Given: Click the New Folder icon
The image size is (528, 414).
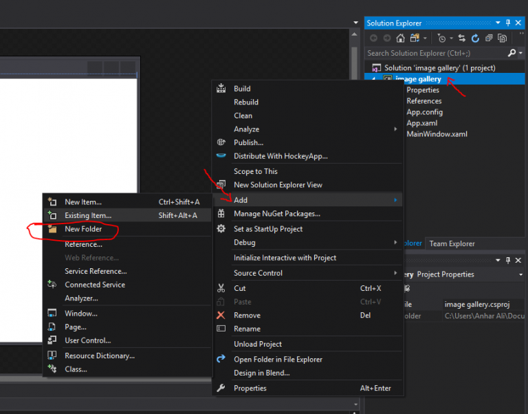Looking at the screenshot, I should pyautogui.click(x=52, y=229).
